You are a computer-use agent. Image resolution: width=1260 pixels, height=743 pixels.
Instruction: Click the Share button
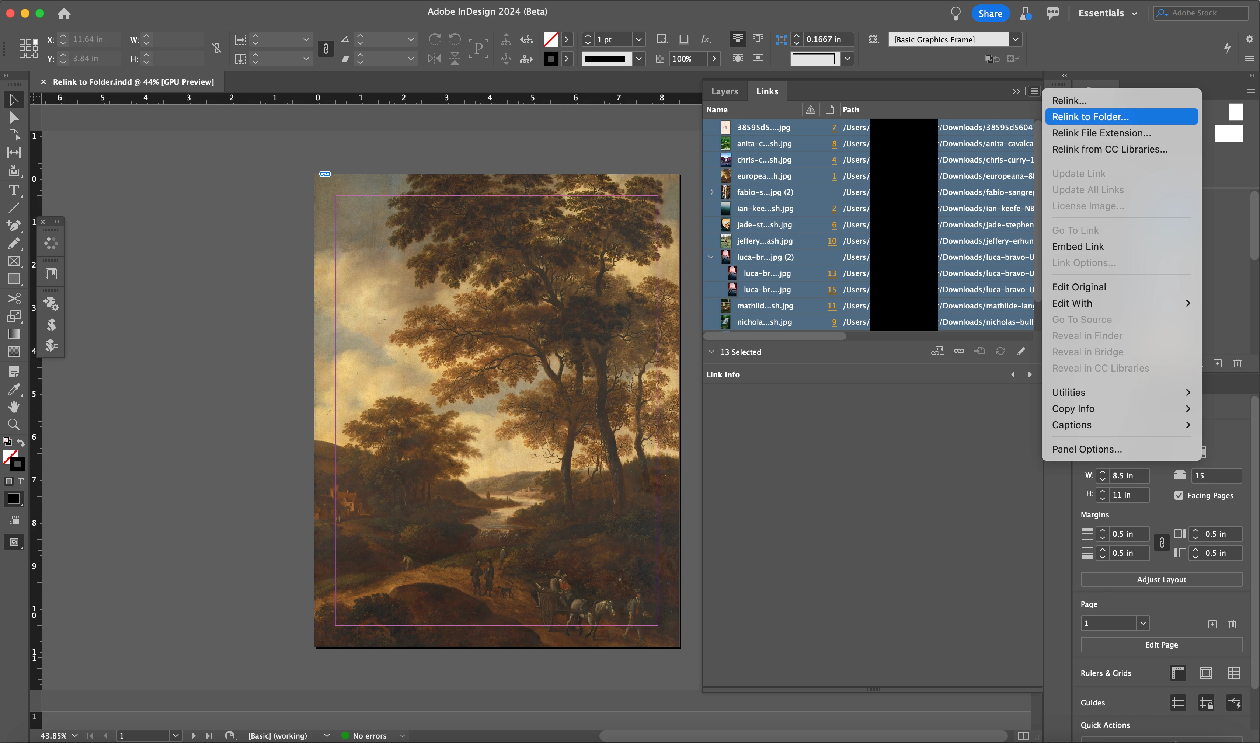[989, 14]
